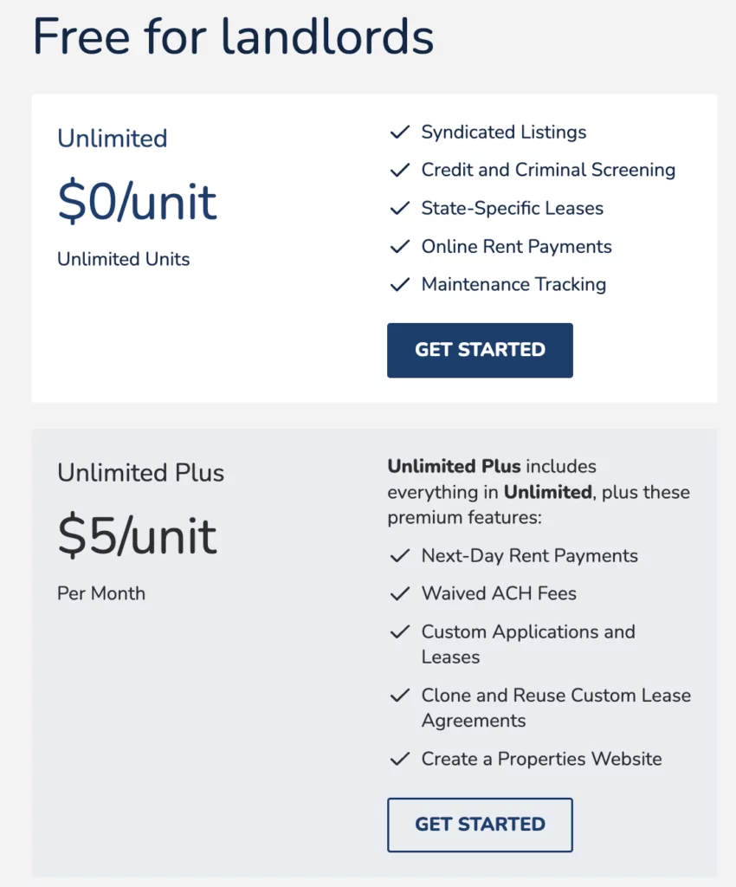
Task: Click checkmark beside Credit and Criminal Screening
Action: (400, 171)
